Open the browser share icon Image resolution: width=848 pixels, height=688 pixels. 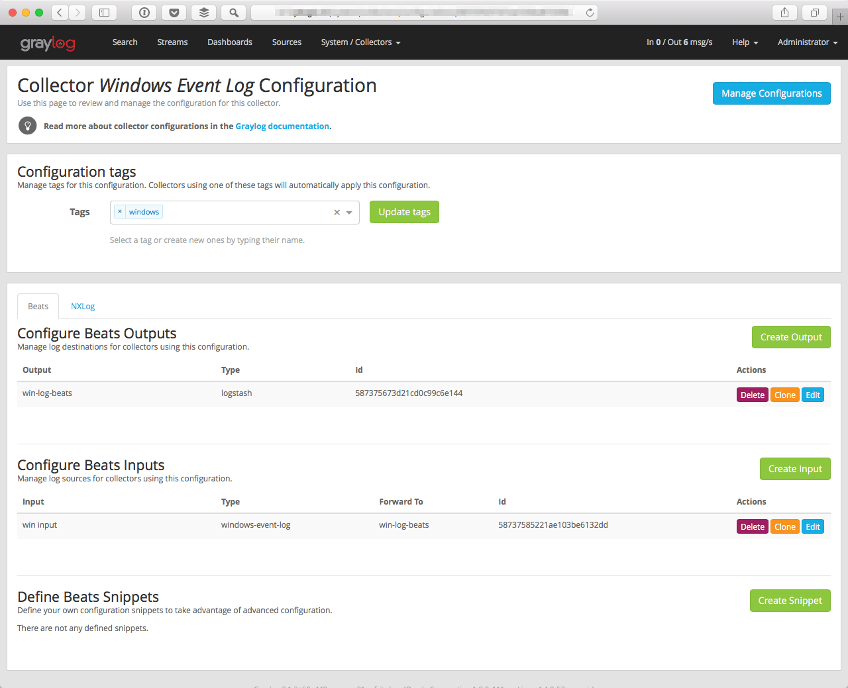[784, 13]
